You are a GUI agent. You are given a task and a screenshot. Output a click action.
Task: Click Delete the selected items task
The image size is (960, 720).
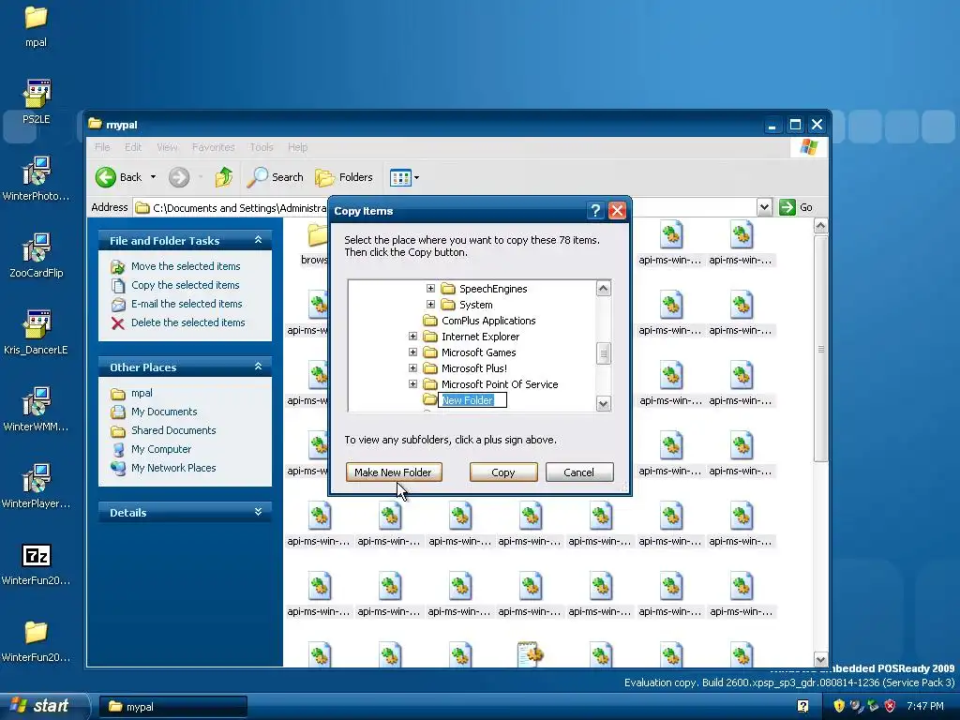click(x=187, y=322)
